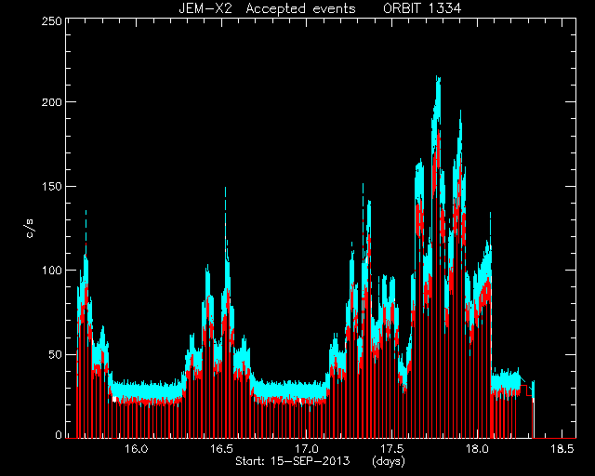This screenshot has height=476, width=595.
Task: Click the 17.5 x-axis tick label
Action: click(x=392, y=449)
